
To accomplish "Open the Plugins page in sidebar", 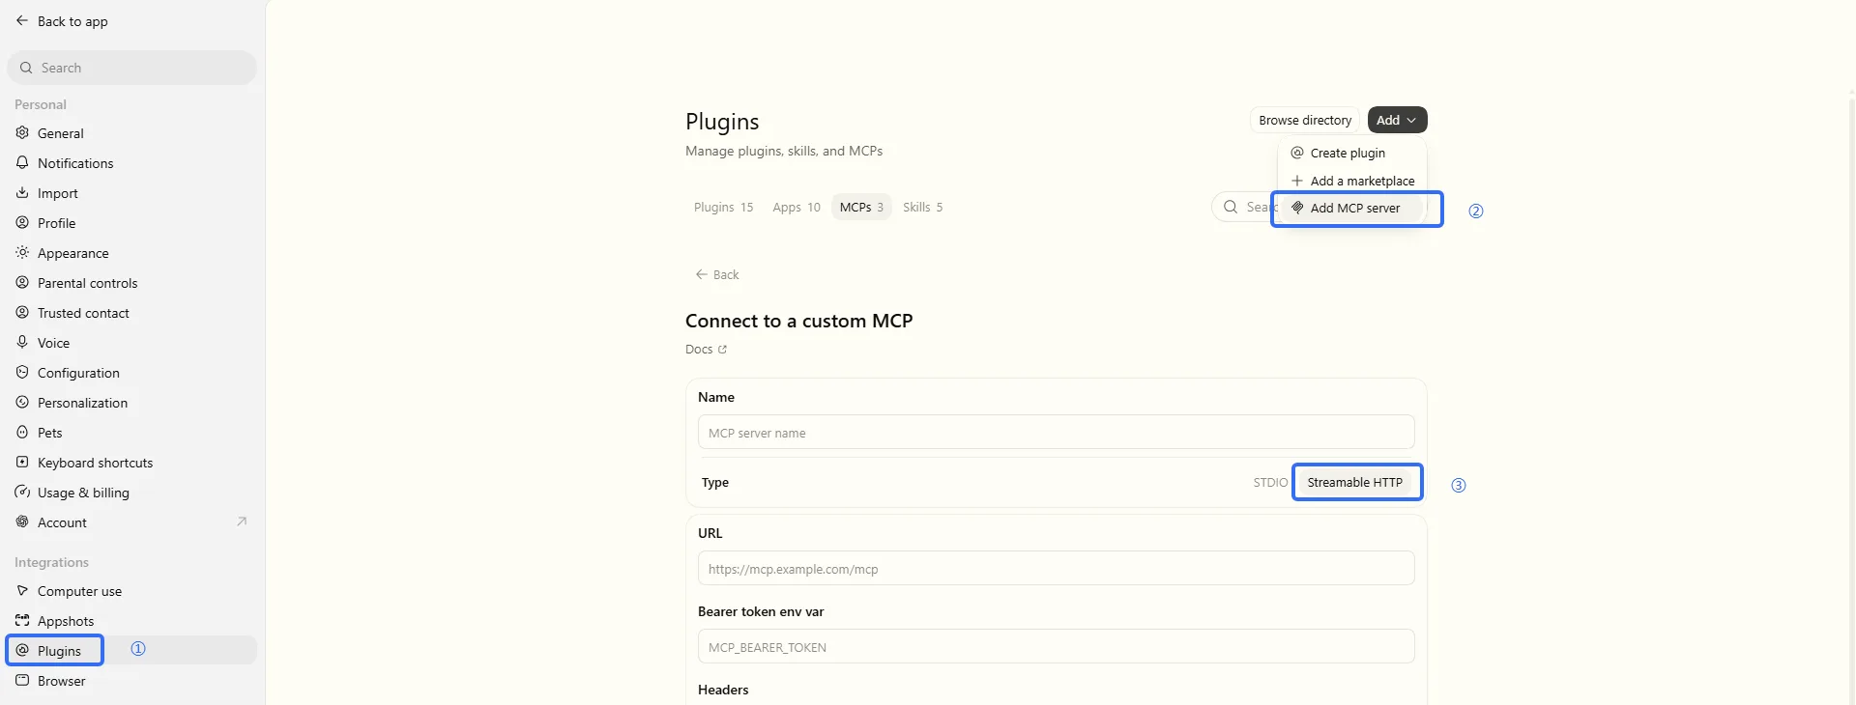I will (x=131, y=650).
